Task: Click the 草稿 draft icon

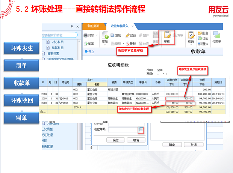Action: pyautogui.click(x=113, y=44)
